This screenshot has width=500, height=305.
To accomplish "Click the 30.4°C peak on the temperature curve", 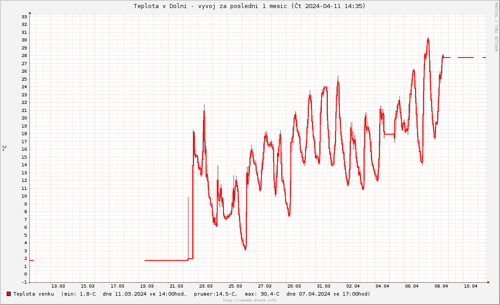I will [x=428, y=38].
